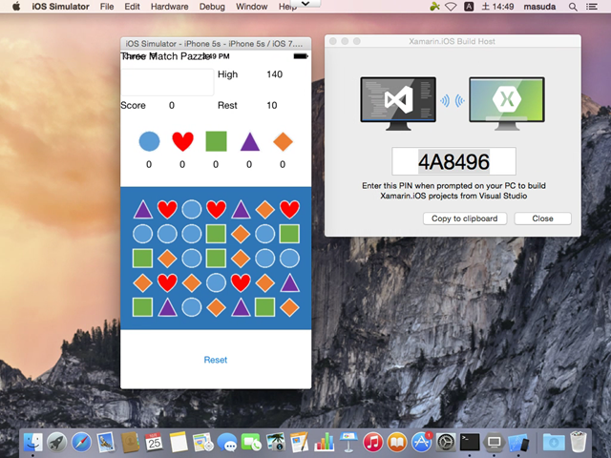This screenshot has height=458, width=611.
Task: Tap the top-left purple triangle in puzzle grid
Action: point(142,209)
